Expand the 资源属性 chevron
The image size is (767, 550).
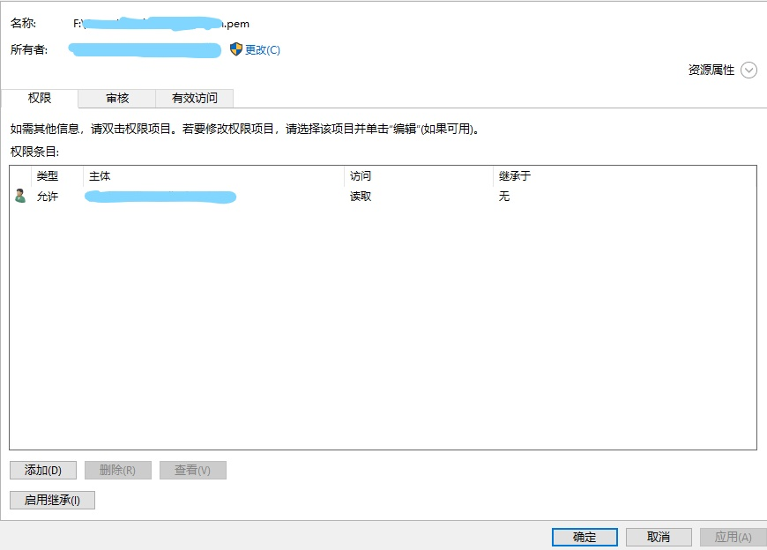748,71
